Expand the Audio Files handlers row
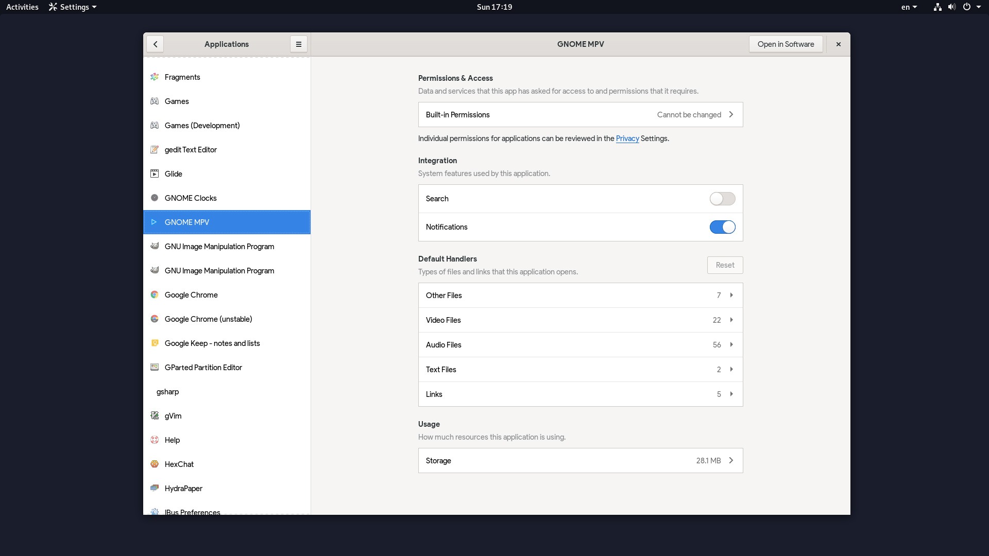 pyautogui.click(x=580, y=345)
